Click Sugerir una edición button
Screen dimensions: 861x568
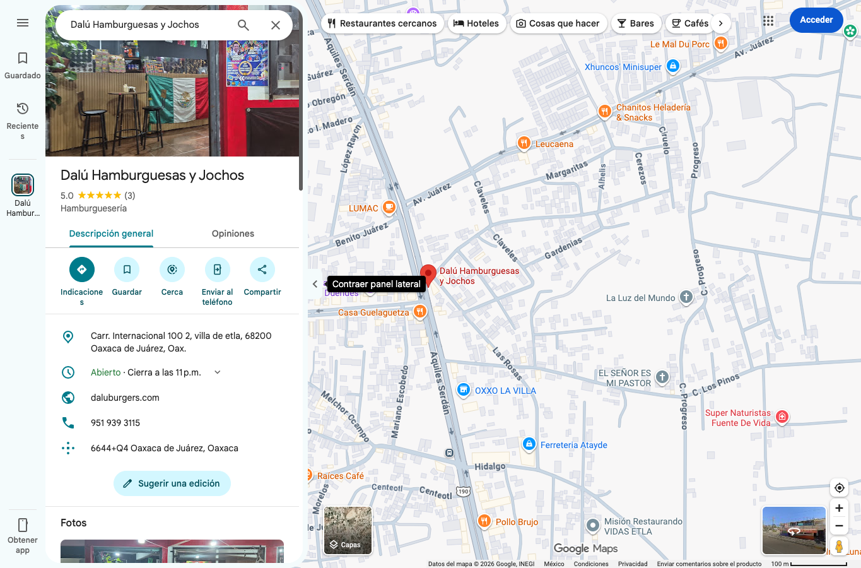pos(172,483)
